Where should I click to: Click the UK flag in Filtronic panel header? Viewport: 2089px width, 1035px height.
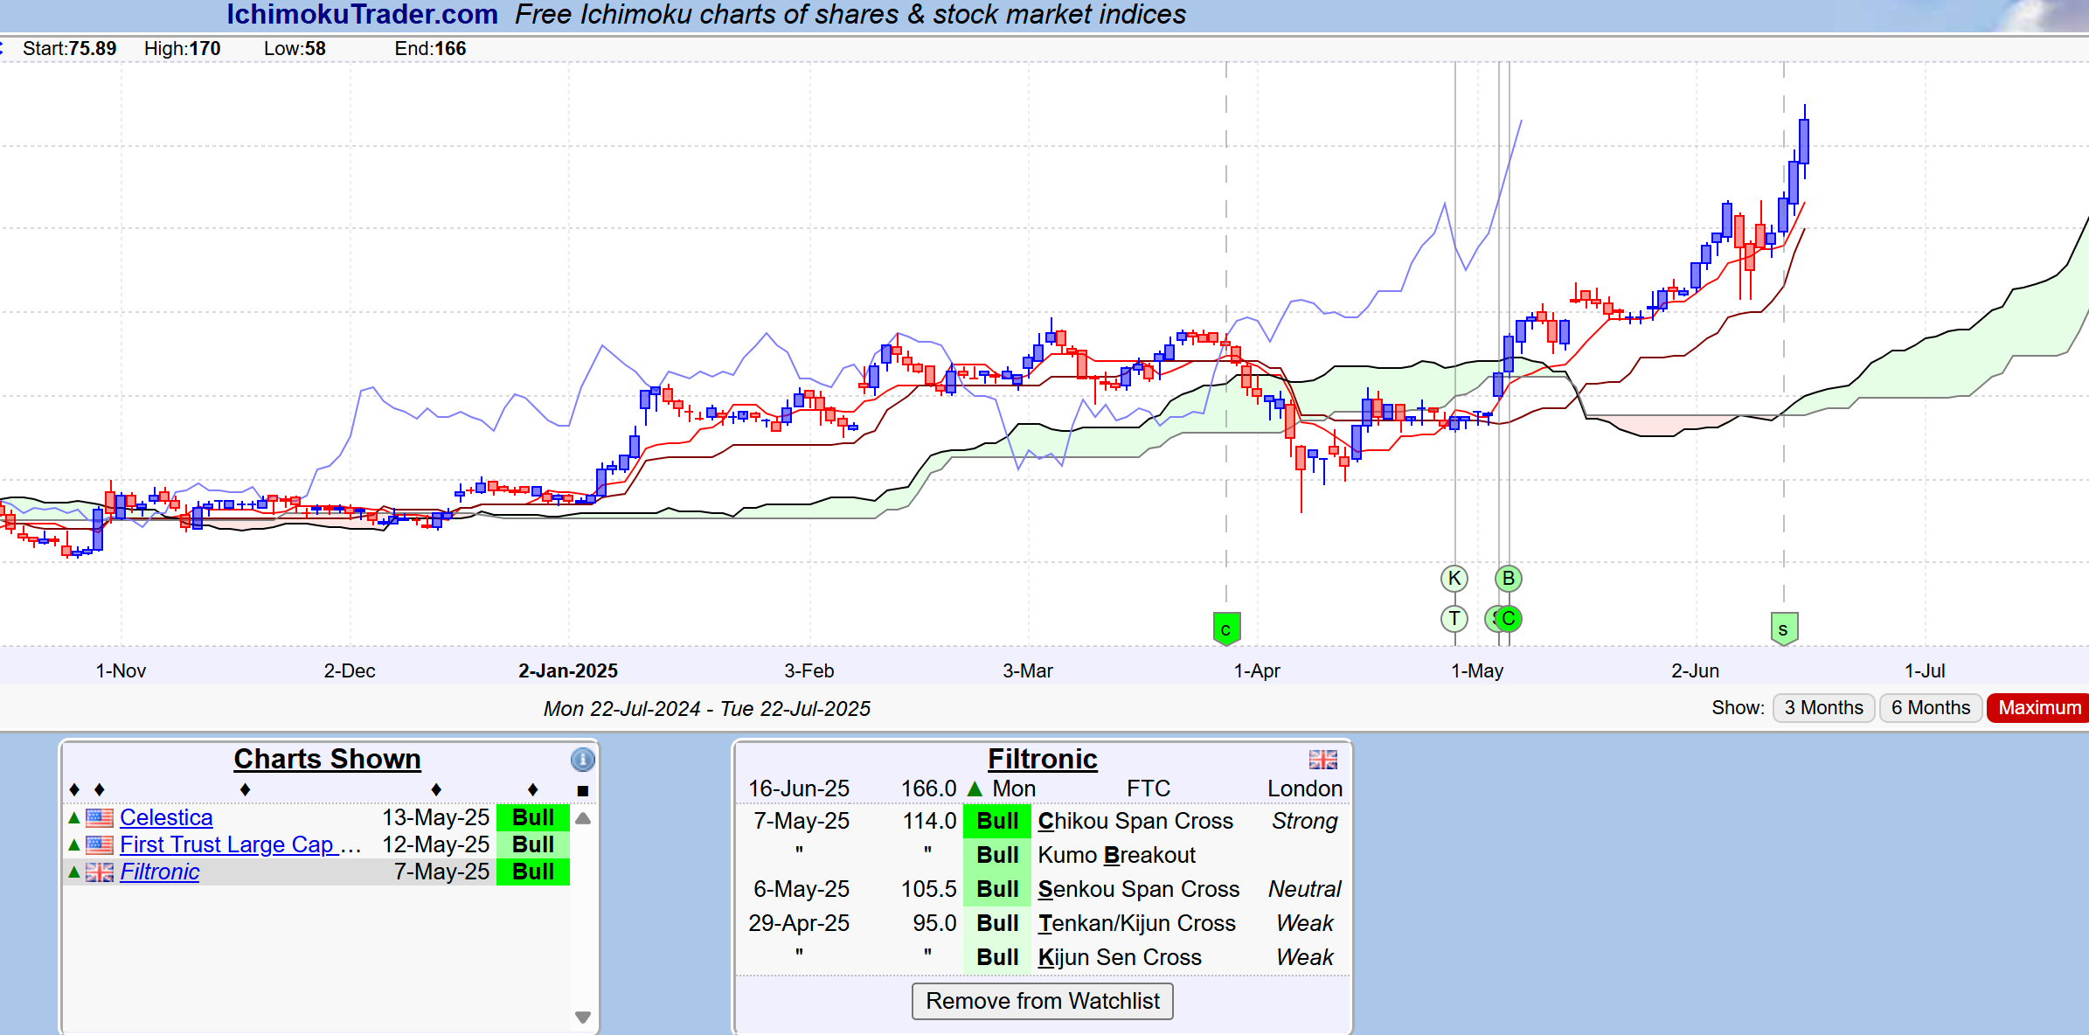coord(1322,759)
